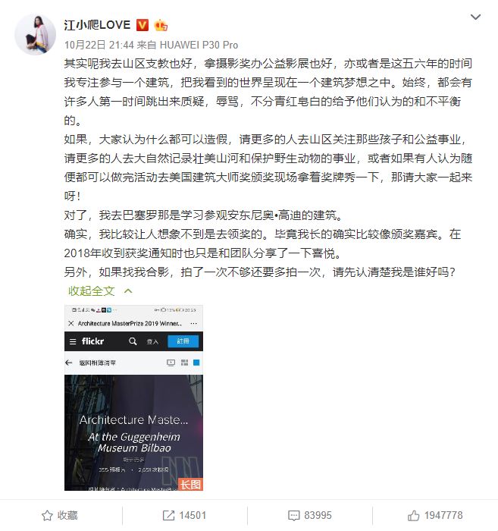Screen dimensions: 498x531
Task: Click the flickr logo in the image
Action: 92,341
